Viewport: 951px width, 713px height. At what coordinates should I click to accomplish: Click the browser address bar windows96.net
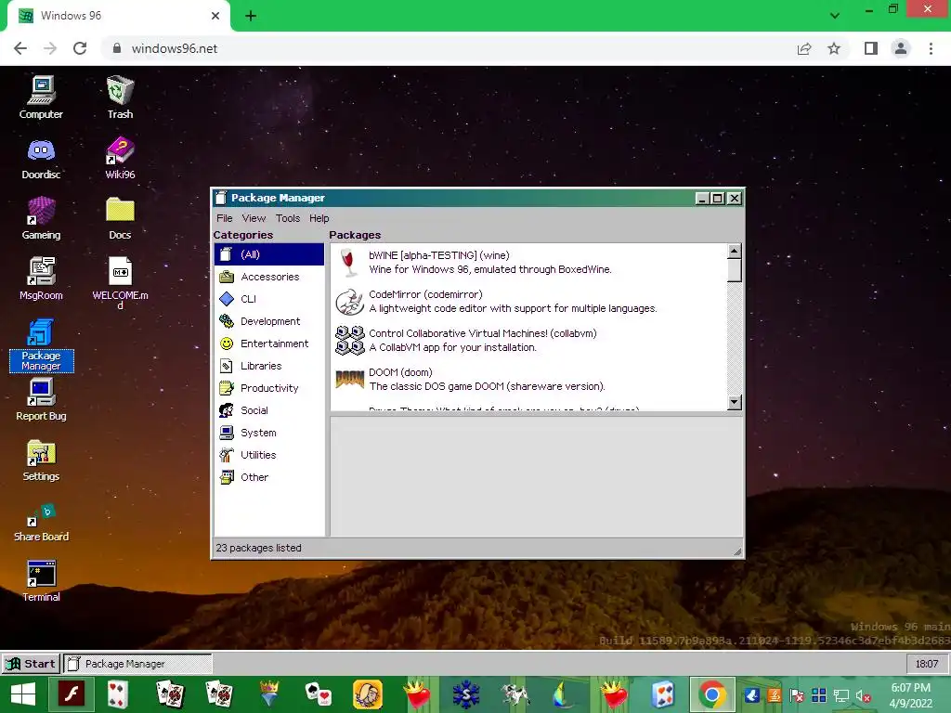[446, 48]
